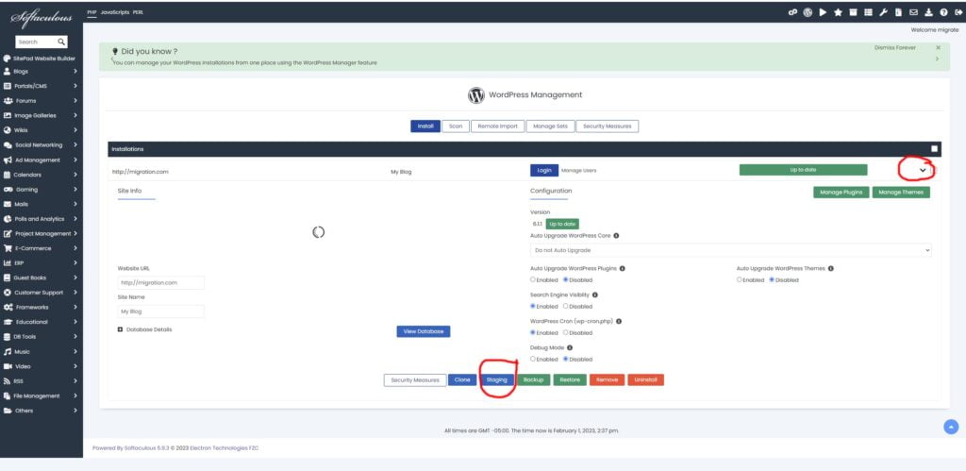Click the star ratings icon in top bar
The image size is (966, 471).
838,11
